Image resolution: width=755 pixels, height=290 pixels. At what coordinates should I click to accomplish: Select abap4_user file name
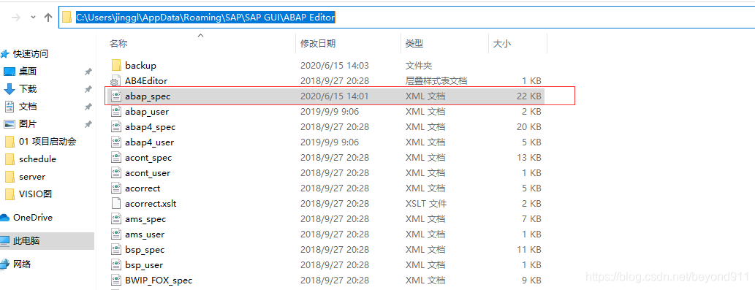(150, 142)
